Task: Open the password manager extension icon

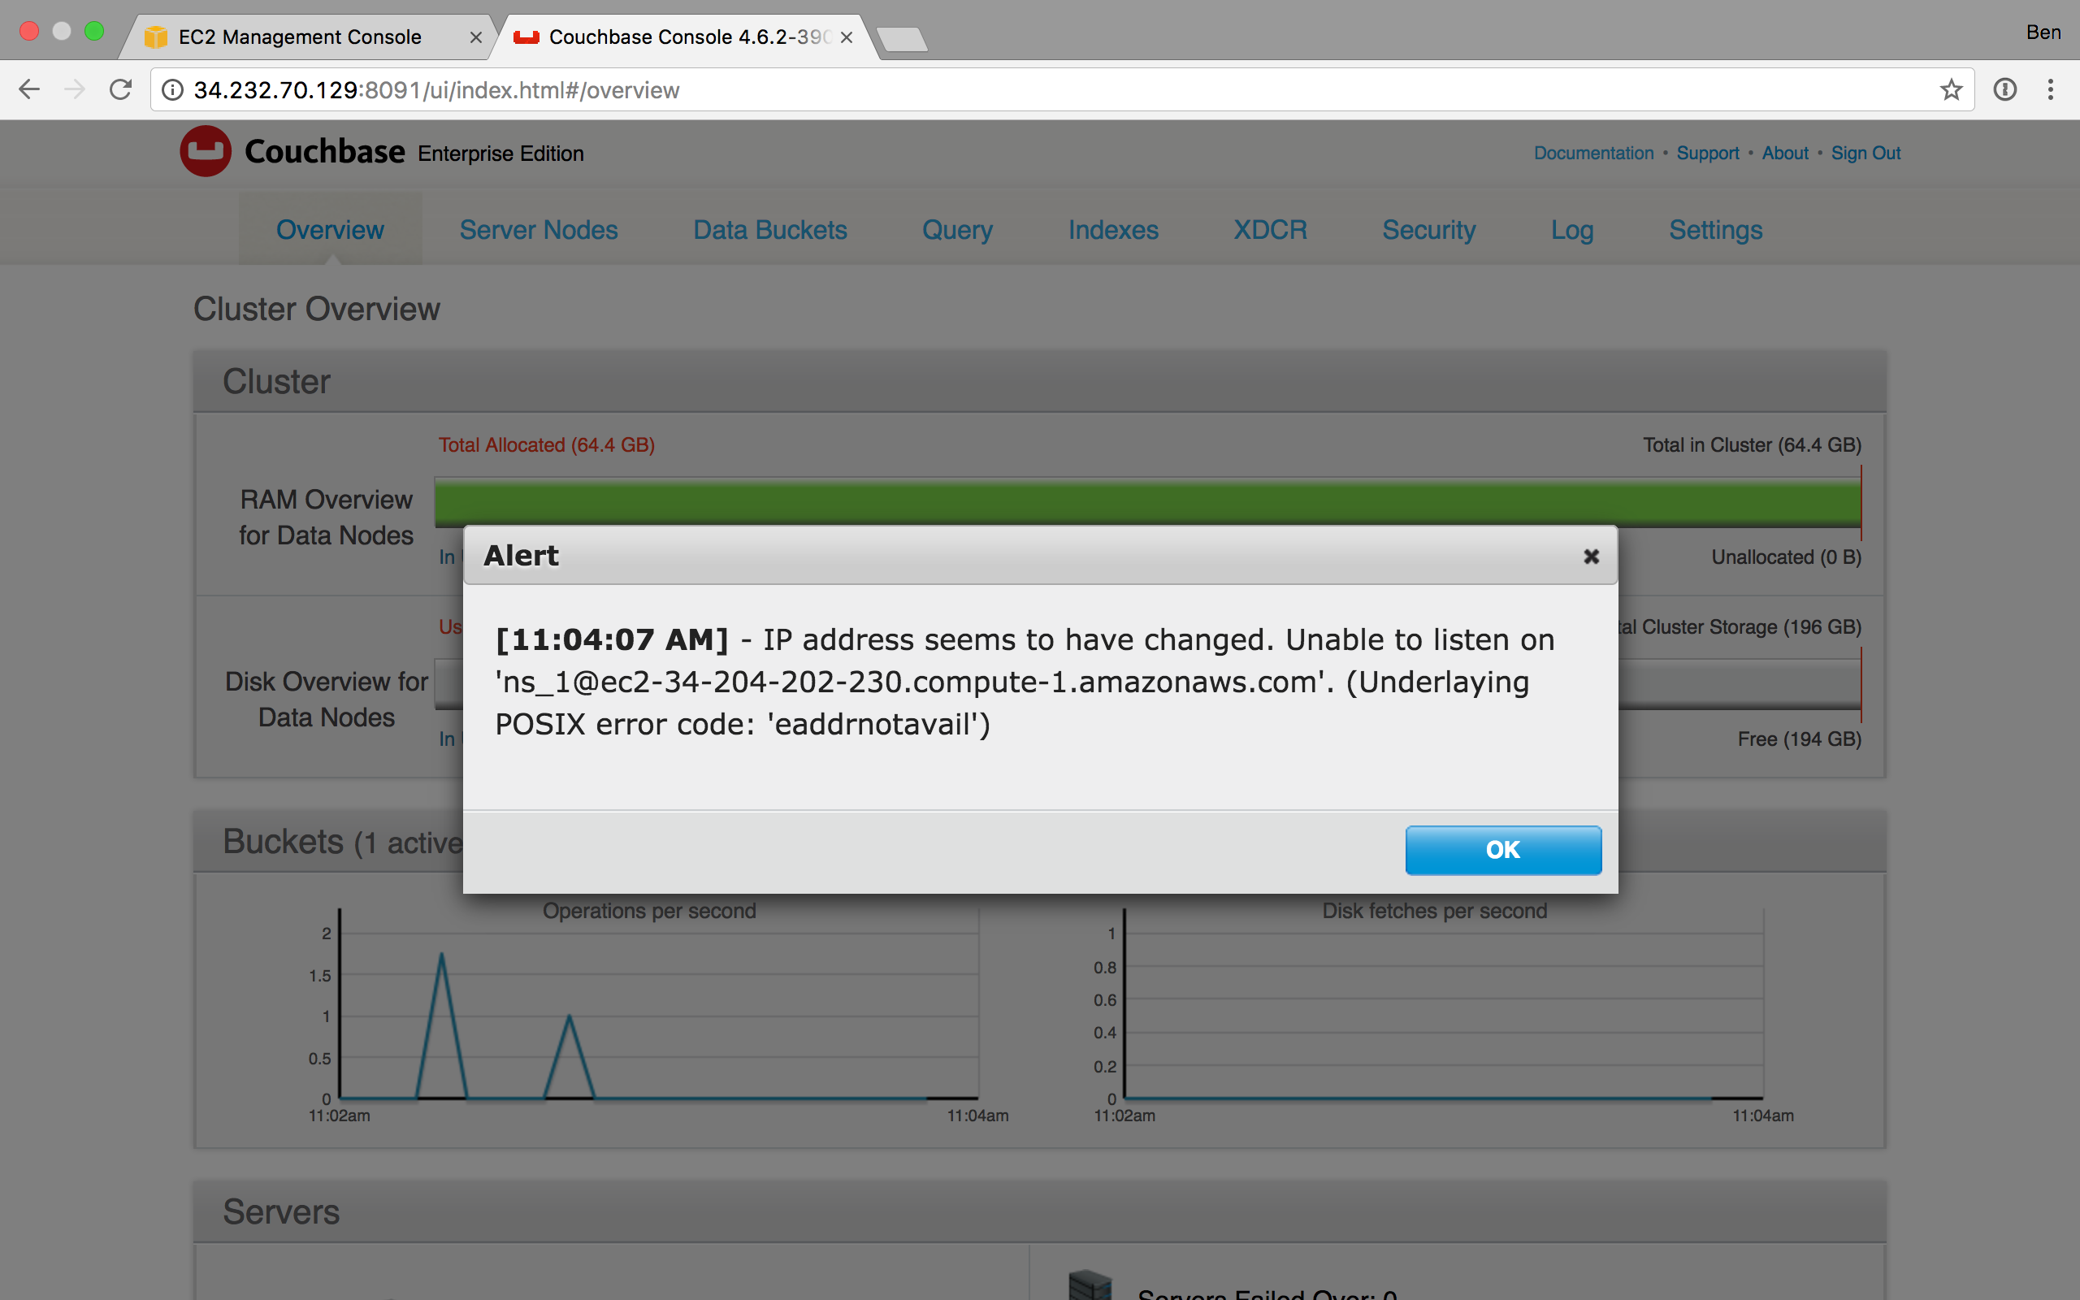Action: click(x=2004, y=89)
